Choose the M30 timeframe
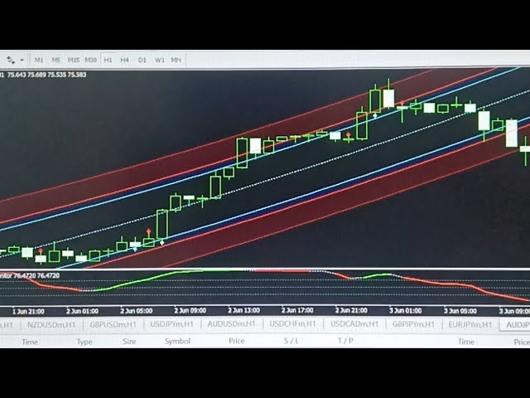This screenshot has width=530, height=398. click(90, 60)
